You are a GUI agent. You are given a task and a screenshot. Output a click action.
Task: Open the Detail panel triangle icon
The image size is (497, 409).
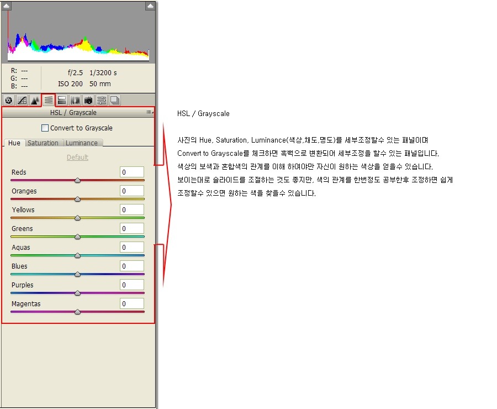35,100
